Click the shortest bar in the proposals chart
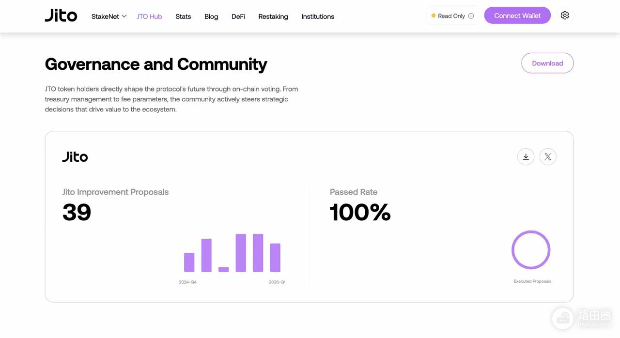 [223, 269]
